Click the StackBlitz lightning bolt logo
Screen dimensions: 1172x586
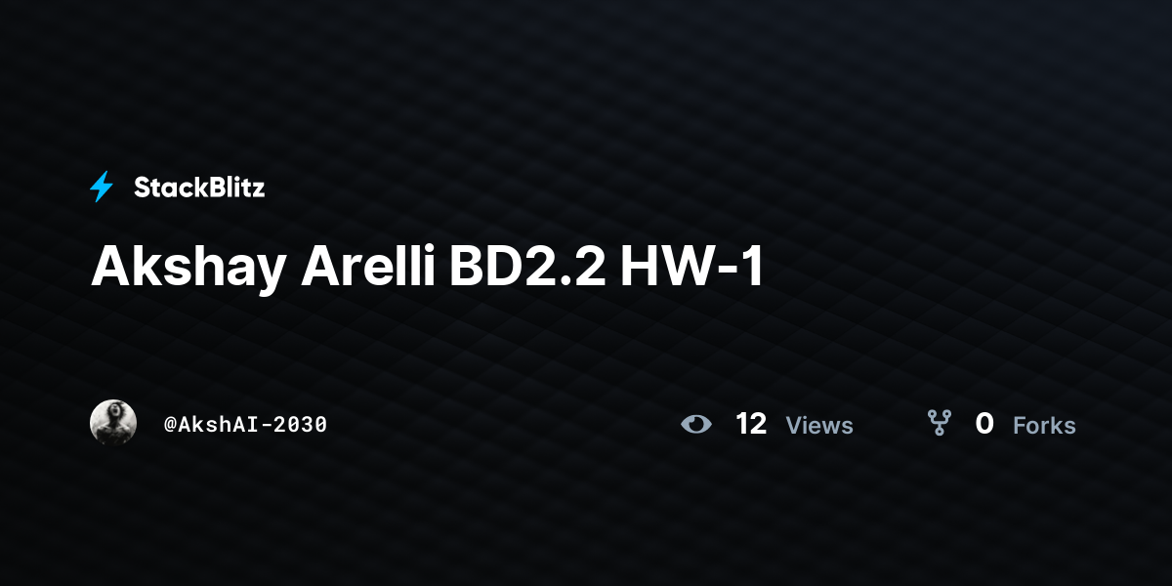pos(102,187)
